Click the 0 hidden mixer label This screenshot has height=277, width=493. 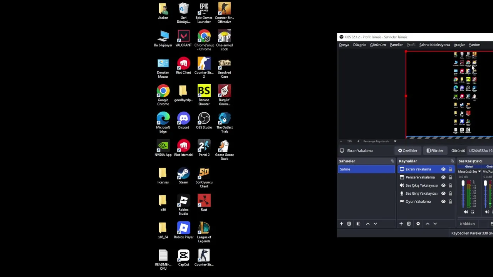point(467,224)
